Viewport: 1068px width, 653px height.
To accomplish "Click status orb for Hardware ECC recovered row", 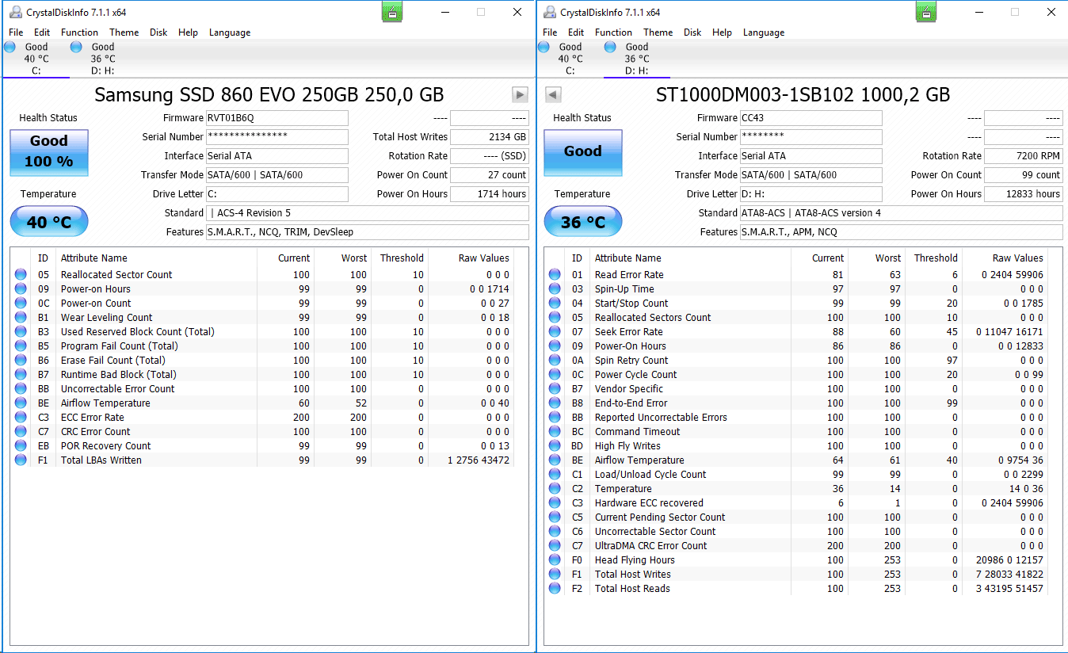I will [555, 503].
